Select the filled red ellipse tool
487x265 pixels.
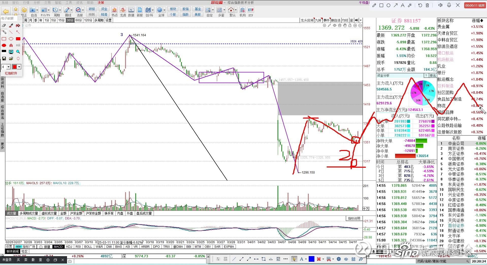[4, 45]
